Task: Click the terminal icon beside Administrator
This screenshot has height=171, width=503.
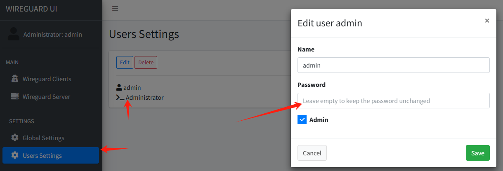Action: click(120, 98)
